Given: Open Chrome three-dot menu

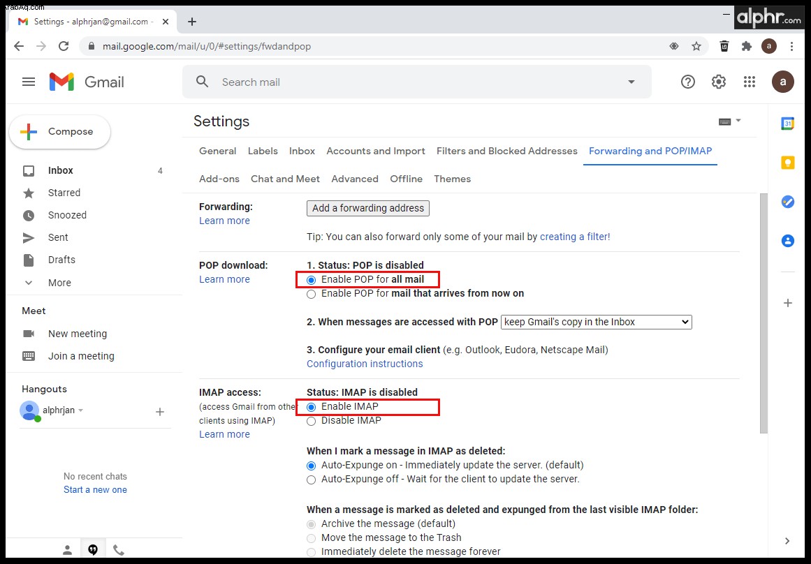Looking at the screenshot, I should click(x=791, y=46).
